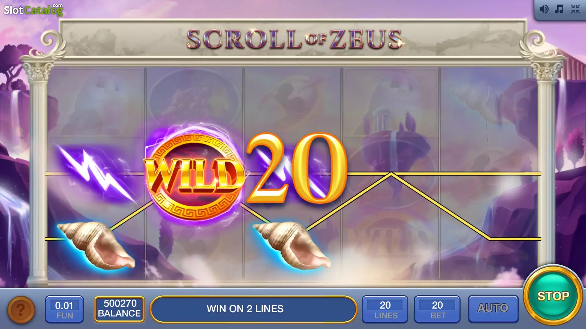Adjust the 20 BET amount box
This screenshot has width=586, height=329.
tap(437, 310)
